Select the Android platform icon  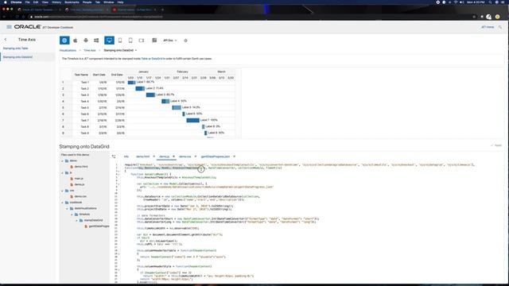point(86,41)
